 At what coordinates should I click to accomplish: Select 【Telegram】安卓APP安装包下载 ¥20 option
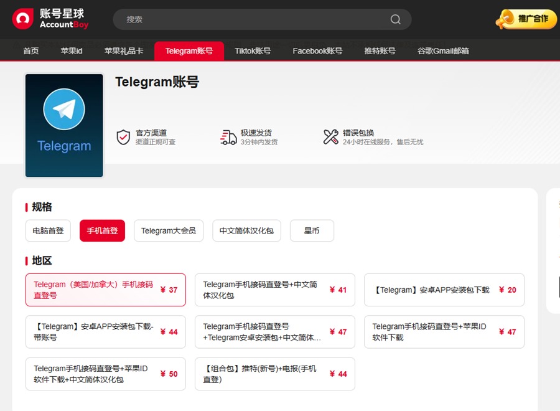click(x=444, y=290)
